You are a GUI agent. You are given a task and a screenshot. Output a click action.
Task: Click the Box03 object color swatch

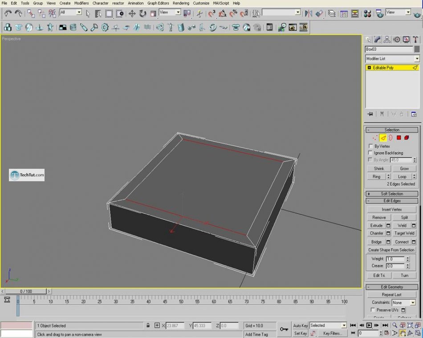[x=417, y=49]
